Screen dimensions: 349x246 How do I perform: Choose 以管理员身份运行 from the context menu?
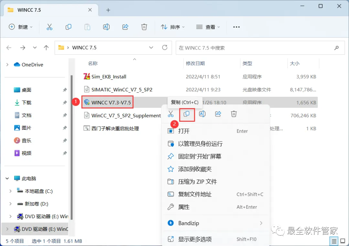click(x=216, y=144)
